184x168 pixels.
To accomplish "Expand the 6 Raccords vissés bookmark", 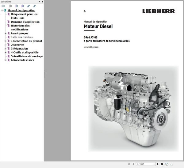I will [6, 60].
